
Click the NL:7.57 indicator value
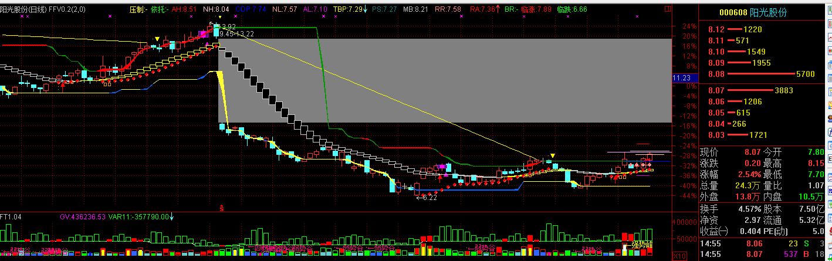[x=285, y=9]
